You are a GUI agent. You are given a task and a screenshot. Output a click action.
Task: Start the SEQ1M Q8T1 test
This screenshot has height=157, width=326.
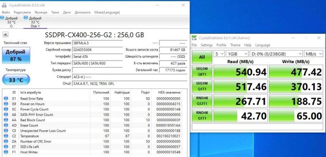(202, 72)
